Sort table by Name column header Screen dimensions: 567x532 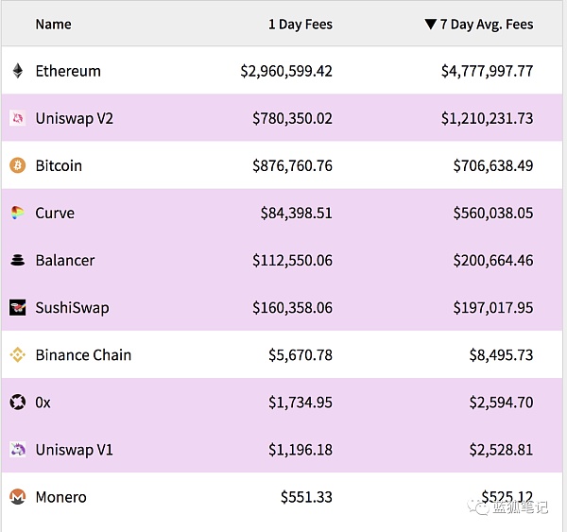tap(54, 25)
